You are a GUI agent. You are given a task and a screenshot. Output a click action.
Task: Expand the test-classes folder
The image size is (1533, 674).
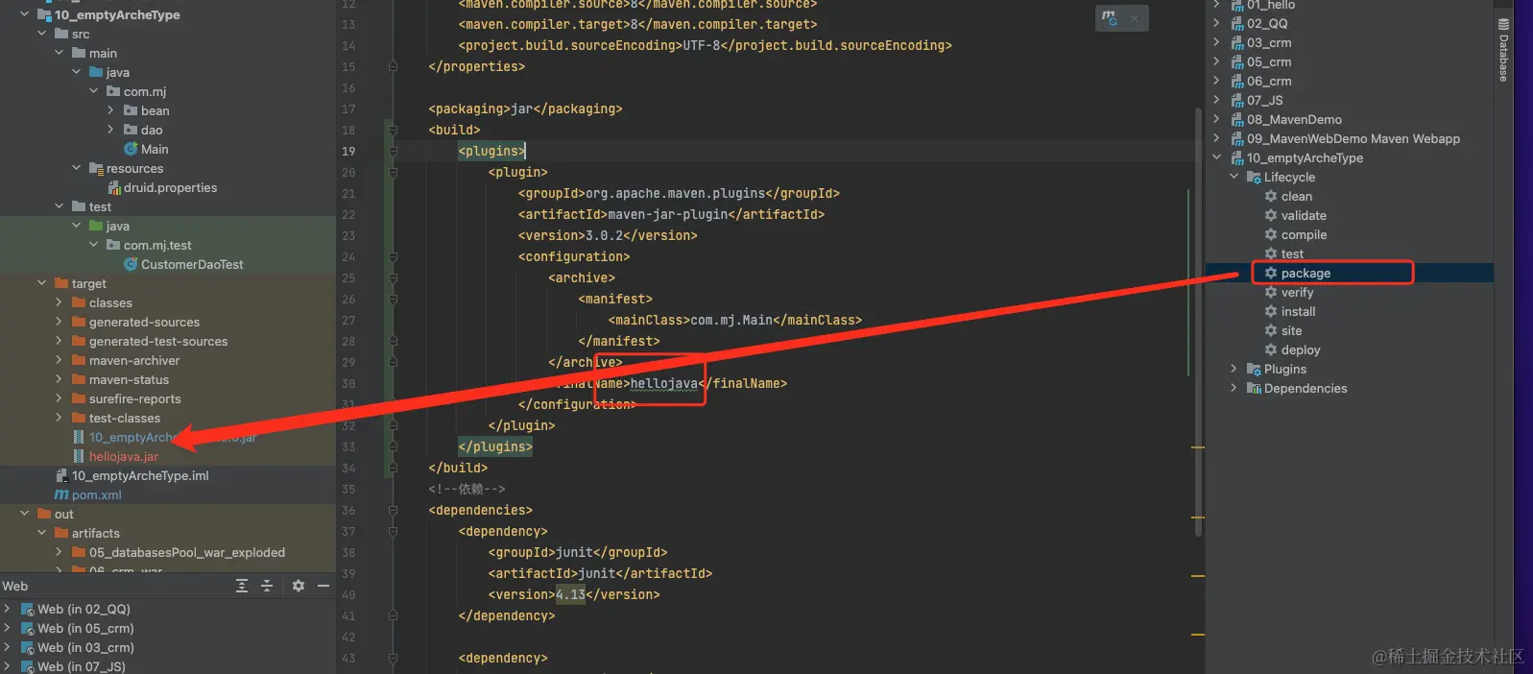[x=60, y=419]
